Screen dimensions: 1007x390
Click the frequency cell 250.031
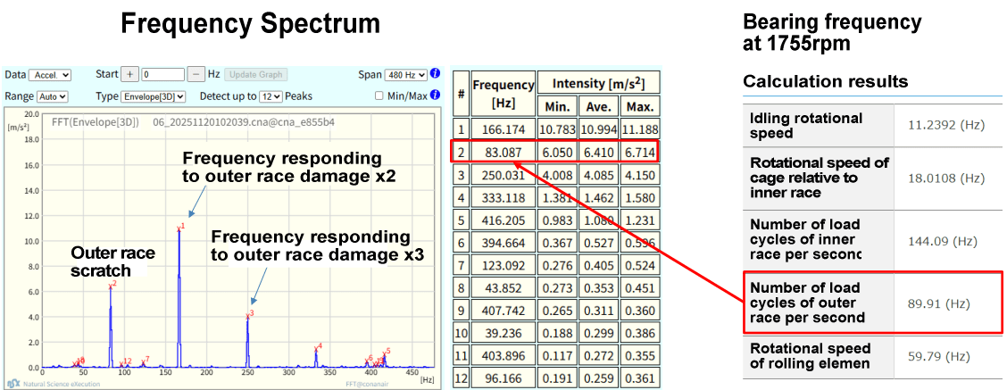(x=503, y=176)
